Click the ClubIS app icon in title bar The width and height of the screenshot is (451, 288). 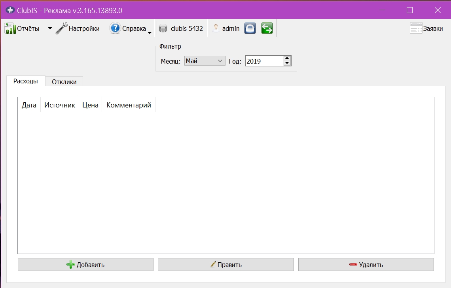click(x=10, y=10)
